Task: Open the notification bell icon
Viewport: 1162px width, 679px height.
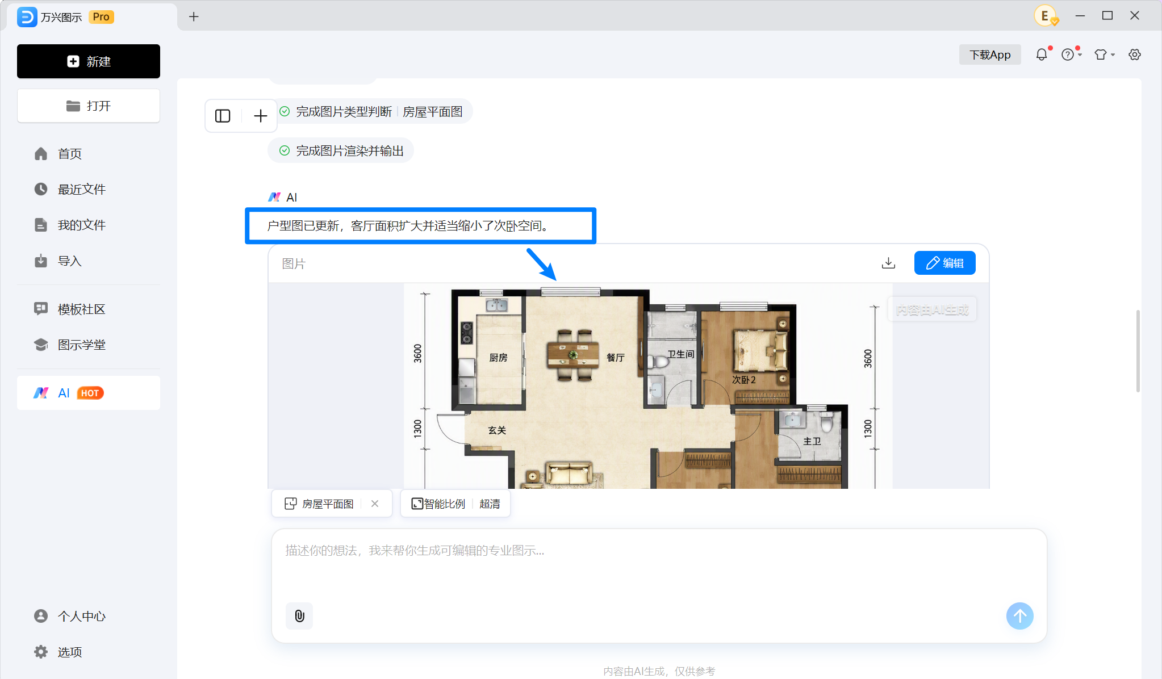Action: [x=1042, y=55]
